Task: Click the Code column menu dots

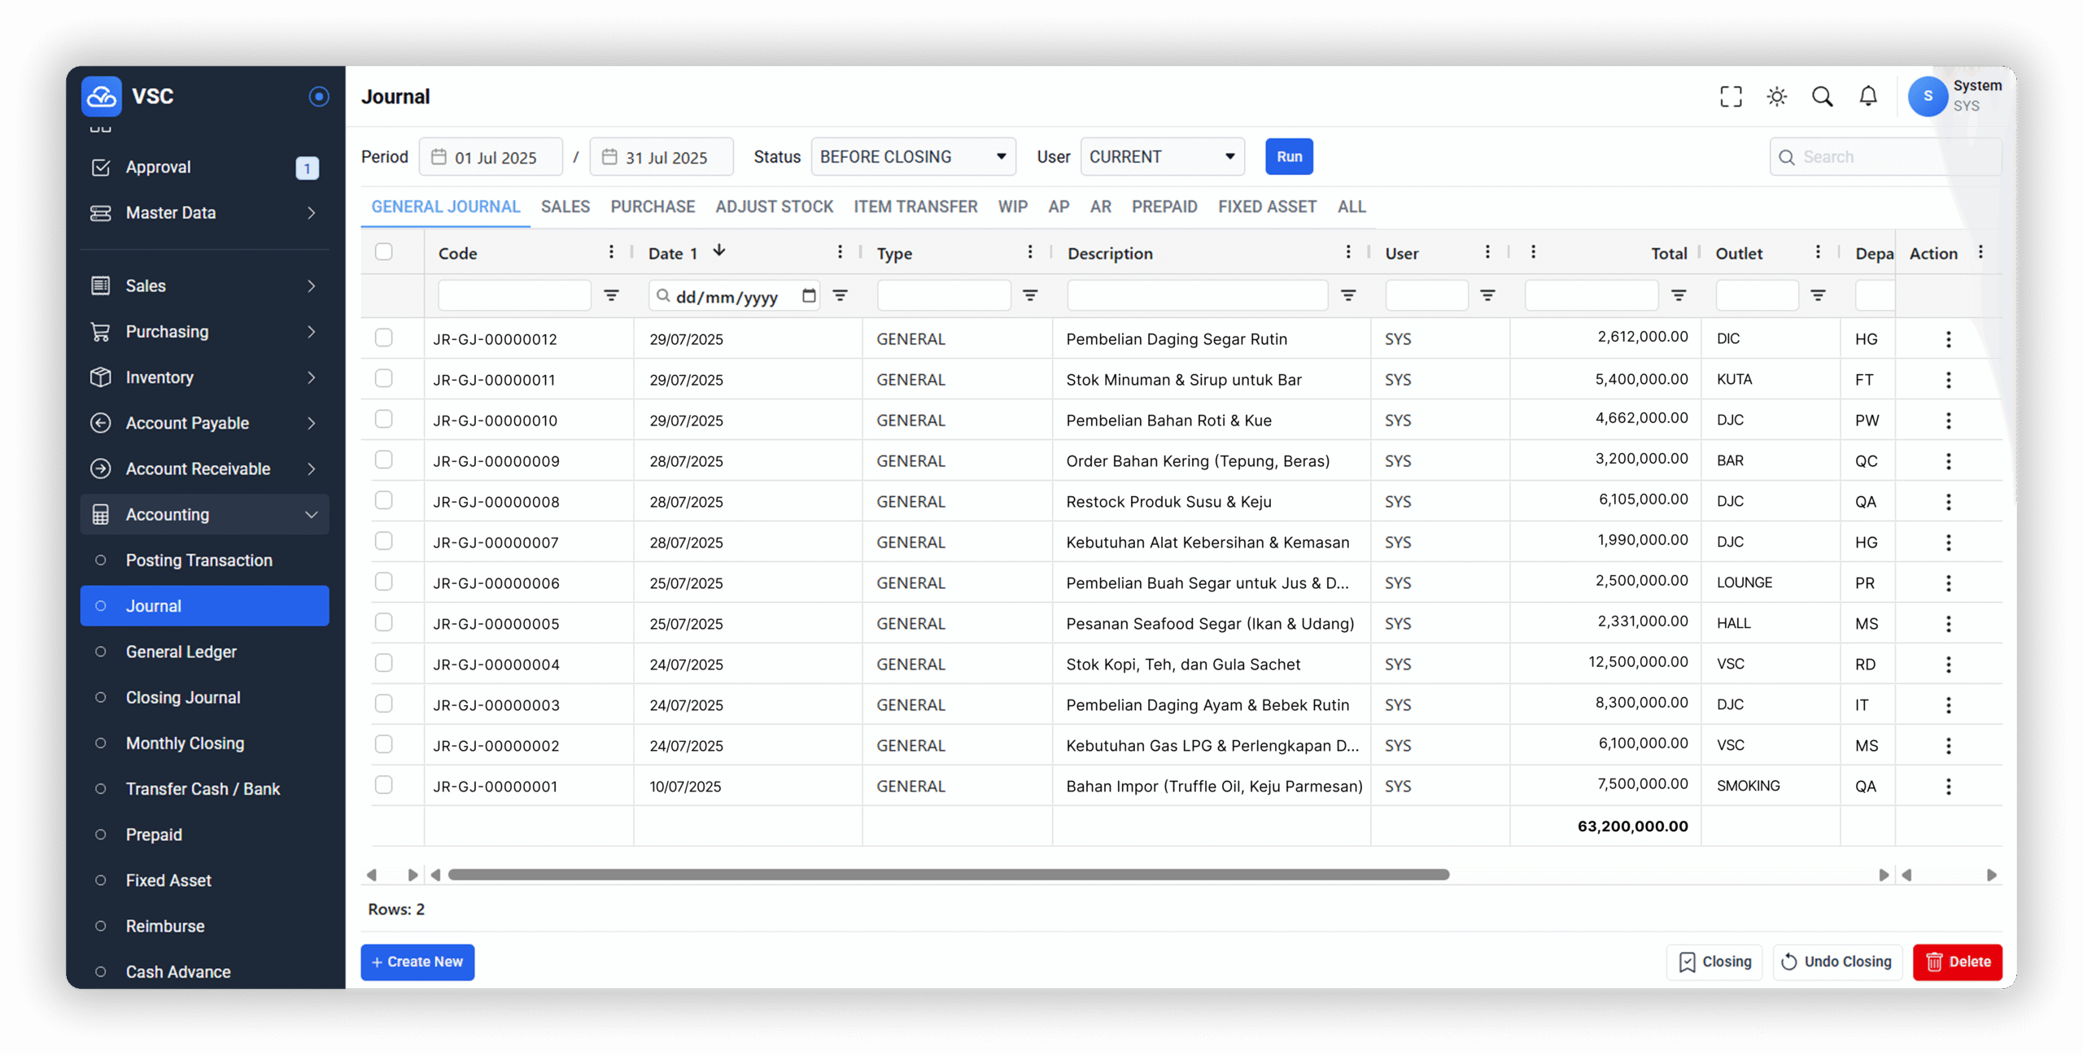Action: pos(611,252)
